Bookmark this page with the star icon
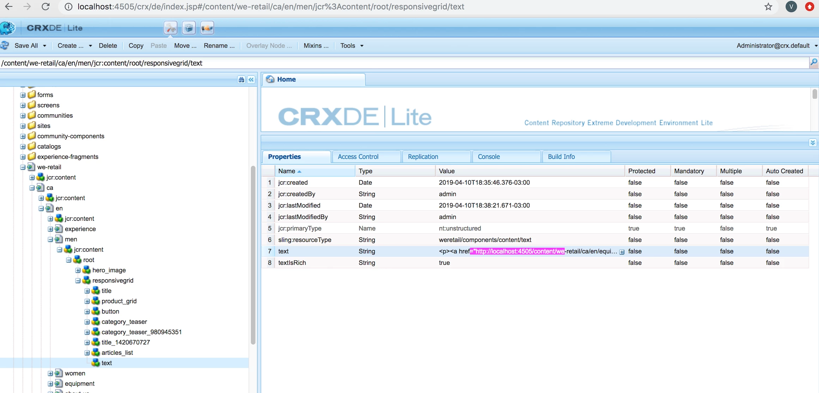819x393 pixels. (x=768, y=7)
